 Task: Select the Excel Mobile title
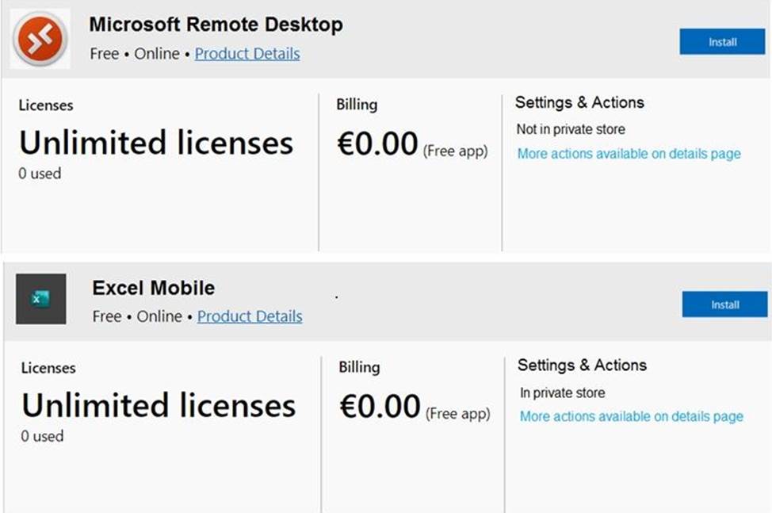click(x=153, y=288)
